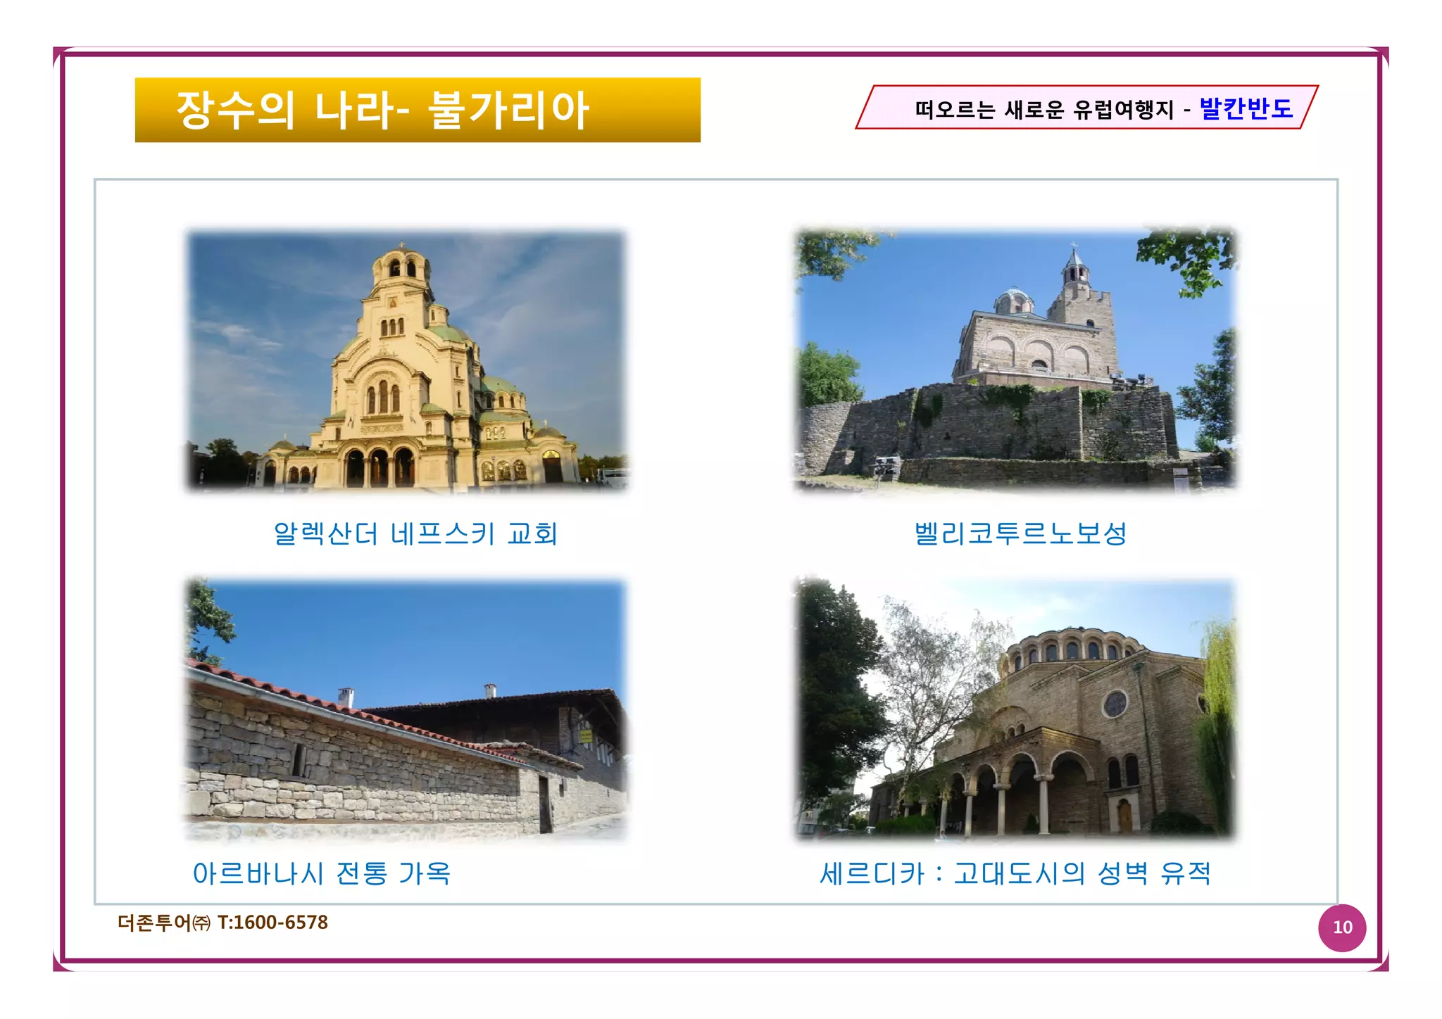Click the slide title '장수의 나라- 불가리아'
Viewport: 1442px width, 1019px height.
[x=382, y=110]
